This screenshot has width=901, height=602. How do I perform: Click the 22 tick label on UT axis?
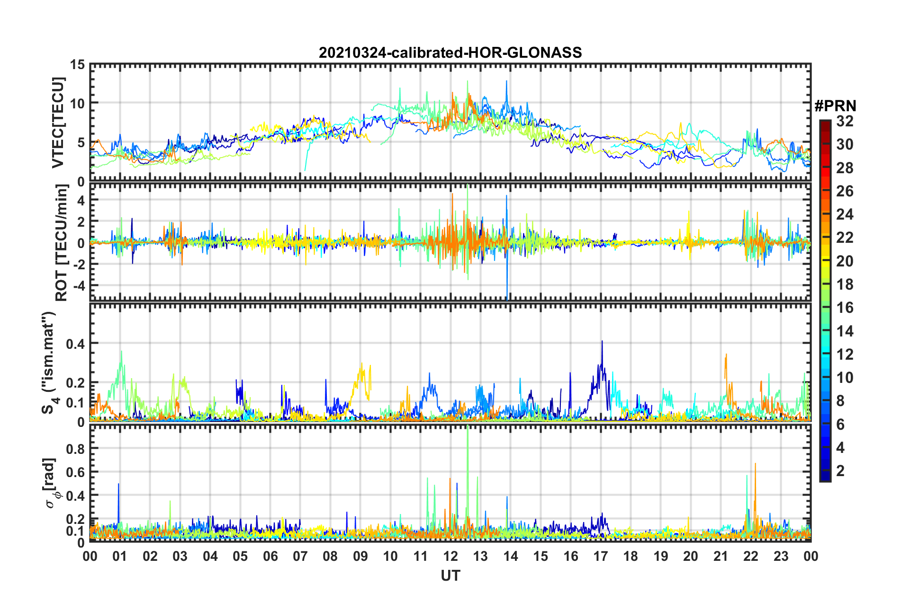click(x=751, y=556)
